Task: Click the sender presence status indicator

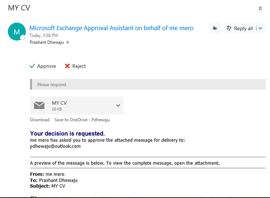Action: pyautogui.click(x=23, y=38)
